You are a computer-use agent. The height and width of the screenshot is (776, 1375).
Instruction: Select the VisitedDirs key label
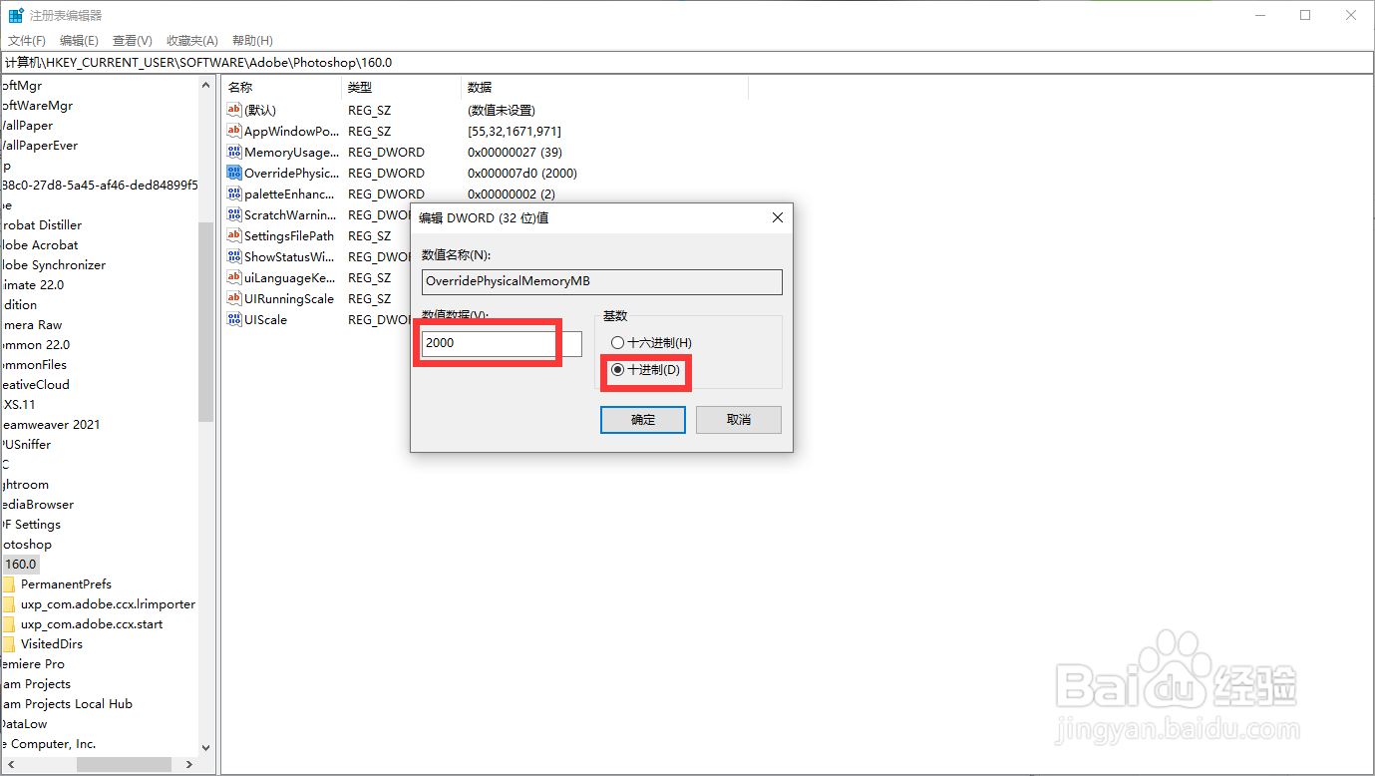pyautogui.click(x=52, y=644)
